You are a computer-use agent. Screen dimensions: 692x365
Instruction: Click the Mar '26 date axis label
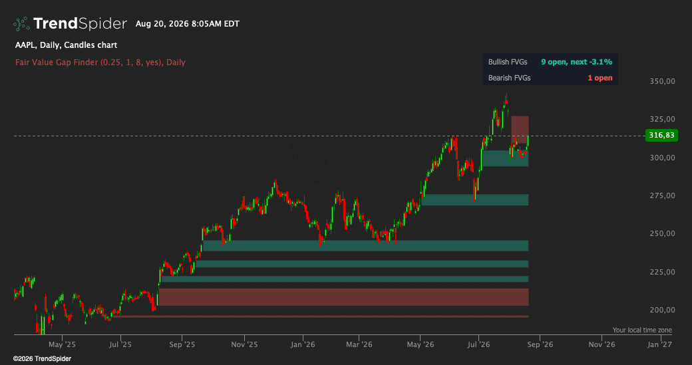click(x=359, y=344)
